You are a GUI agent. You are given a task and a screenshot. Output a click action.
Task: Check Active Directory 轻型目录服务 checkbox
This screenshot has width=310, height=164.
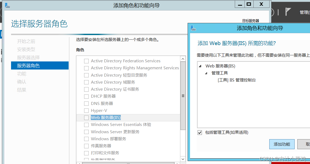tap(87, 75)
